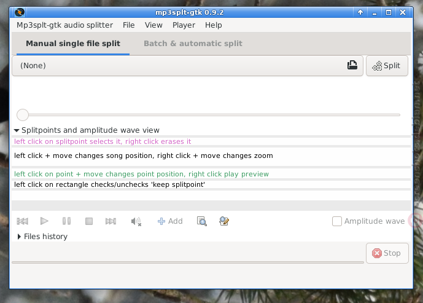Close the mp3splt-gtk window
423x303 pixels.
point(403,12)
